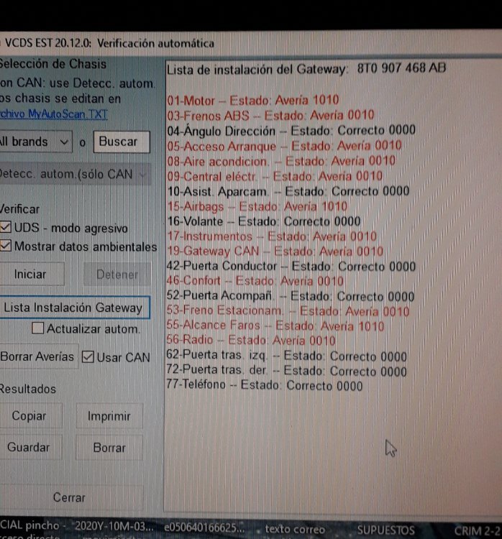Click the Detener button

(117, 274)
